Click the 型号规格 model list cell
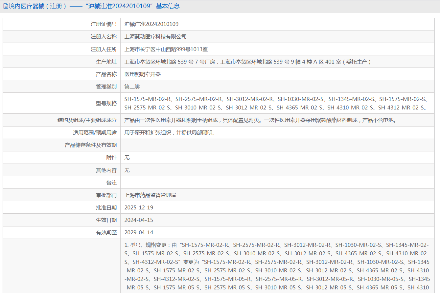This screenshot has height=293, width=440. coord(277,103)
